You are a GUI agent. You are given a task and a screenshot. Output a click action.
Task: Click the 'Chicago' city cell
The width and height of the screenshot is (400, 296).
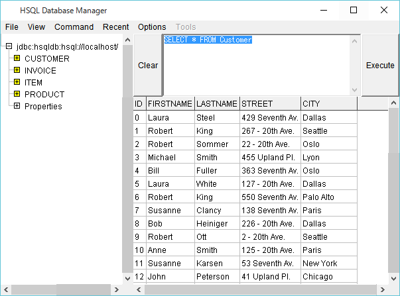coord(329,276)
